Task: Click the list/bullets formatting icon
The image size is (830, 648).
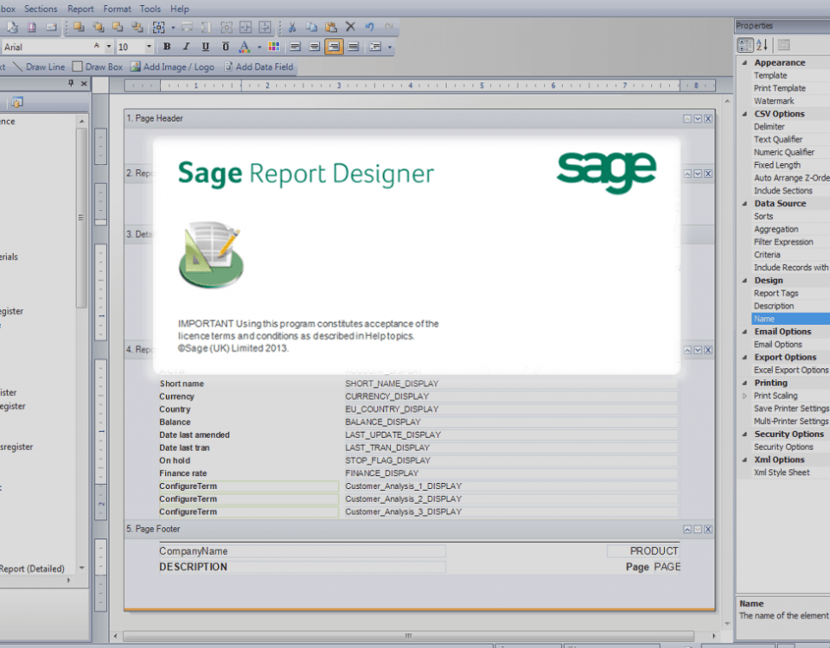Action: tap(375, 47)
